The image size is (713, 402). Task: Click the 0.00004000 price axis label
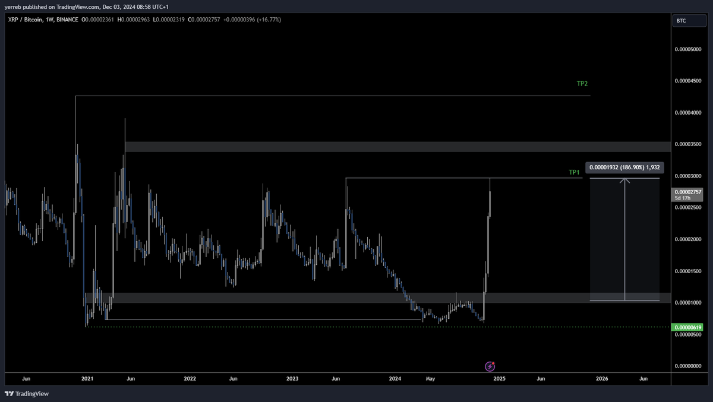click(689, 112)
